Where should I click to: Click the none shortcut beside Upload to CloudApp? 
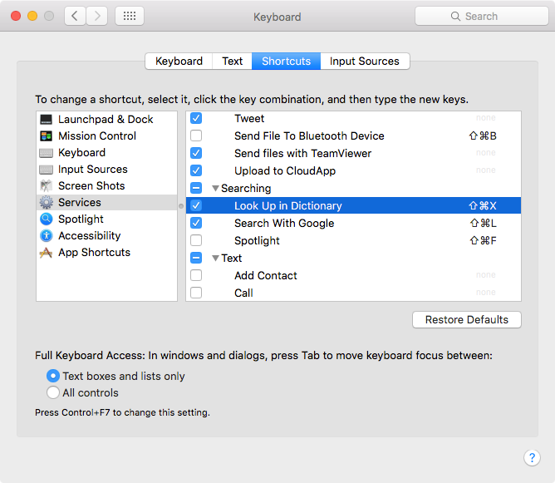(x=485, y=170)
